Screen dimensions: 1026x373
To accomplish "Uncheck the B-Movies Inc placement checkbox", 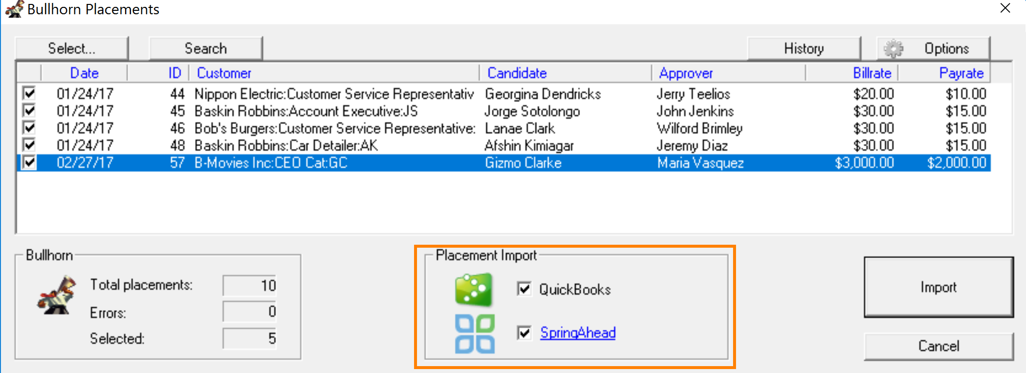I will pyautogui.click(x=30, y=162).
